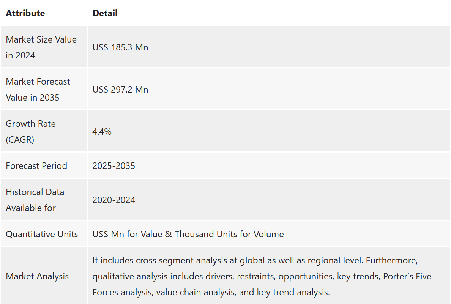Click the Detail column header
This screenshot has height=304, width=451.
105,13
